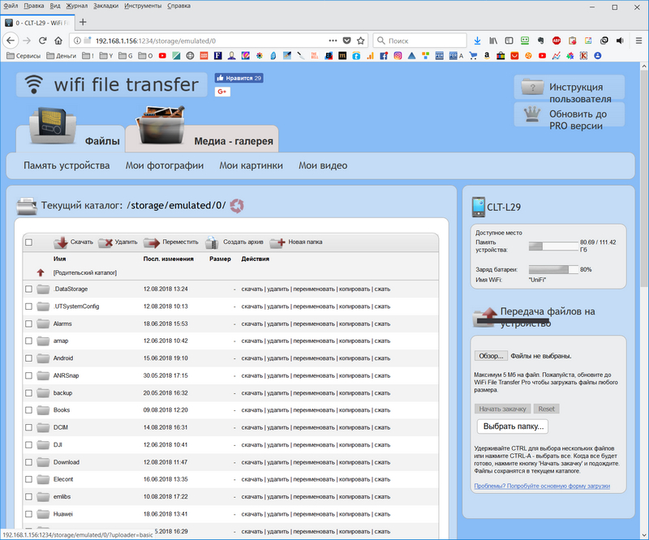Open the Firefox hamburger menu
Image resolution: width=649 pixels, height=540 pixels.
(638, 41)
